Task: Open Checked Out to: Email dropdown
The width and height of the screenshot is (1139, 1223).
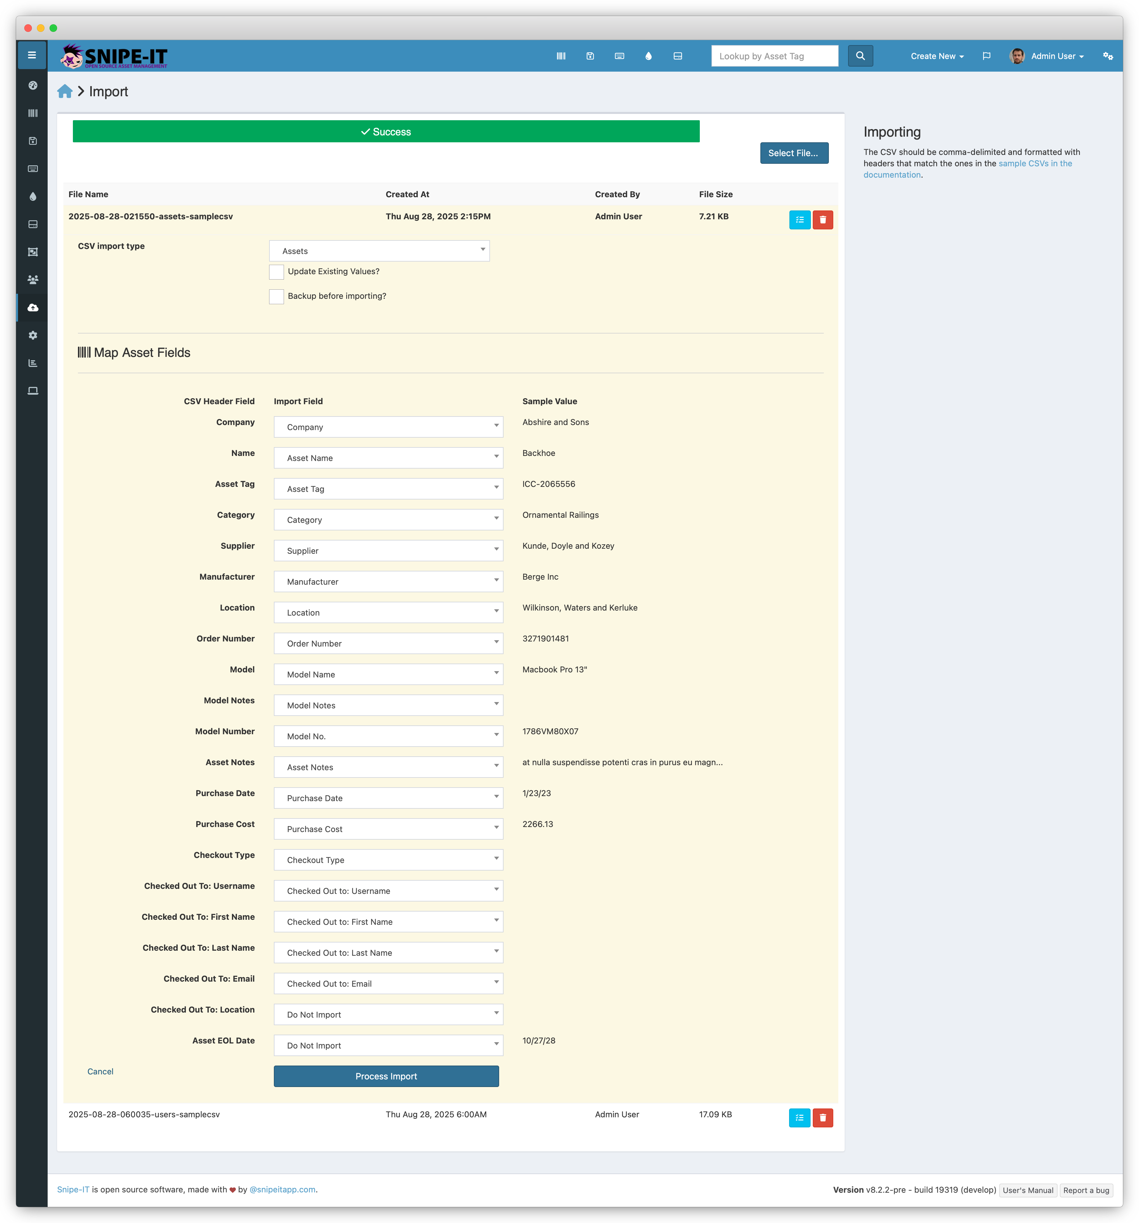Action: [388, 984]
